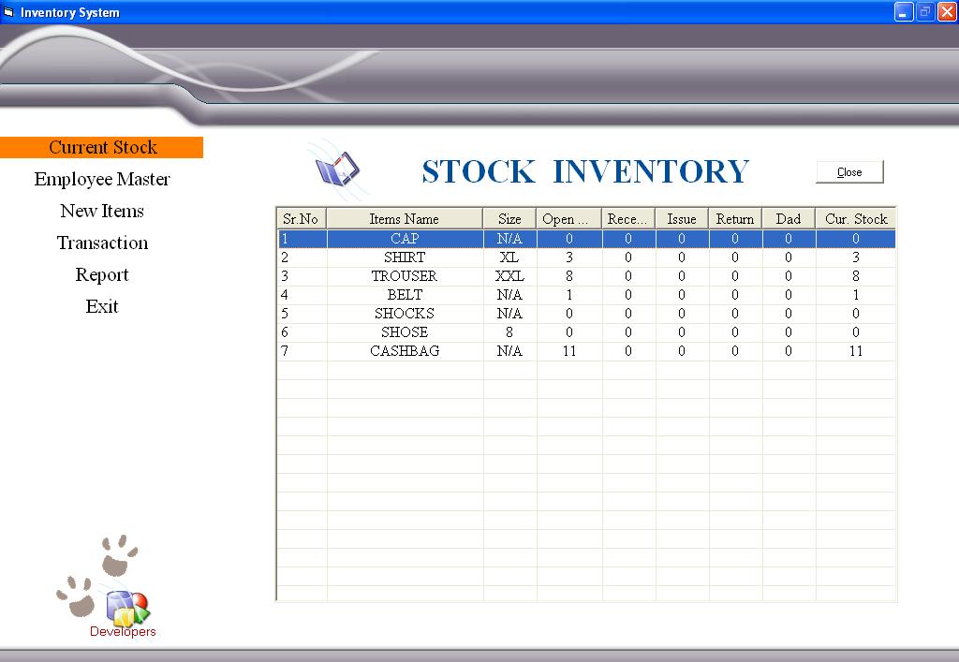Click XXL size cell of TROUSER
Screen dimensions: 959x662
tap(509, 276)
